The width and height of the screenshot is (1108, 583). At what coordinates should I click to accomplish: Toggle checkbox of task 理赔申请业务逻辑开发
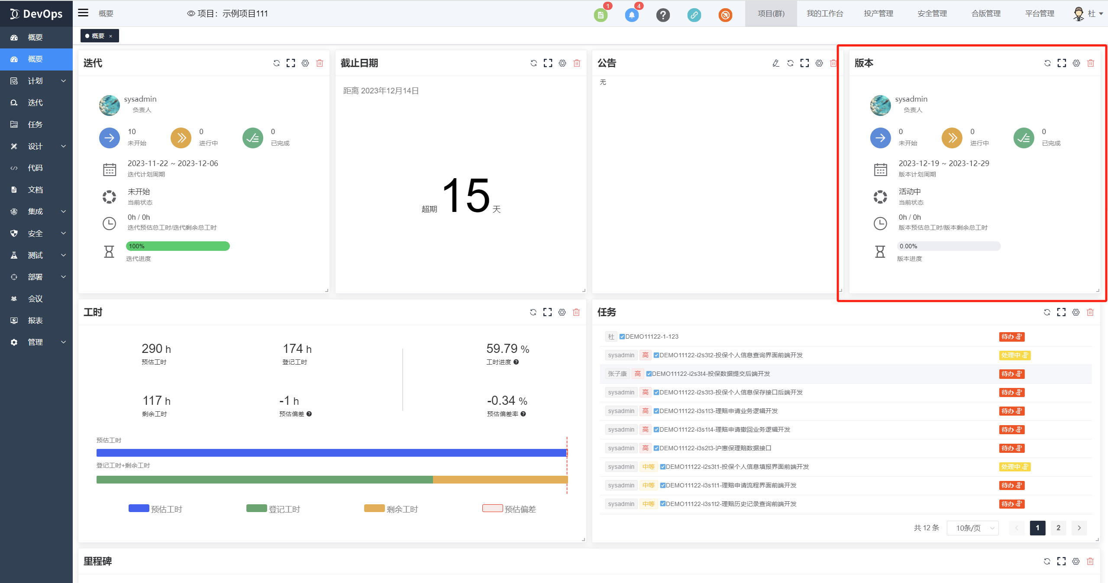656,411
